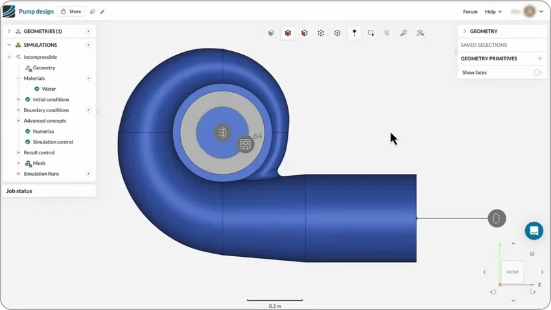Viewport: 551px width, 310px height.
Task: Select the Water material item
Action: tap(49, 89)
